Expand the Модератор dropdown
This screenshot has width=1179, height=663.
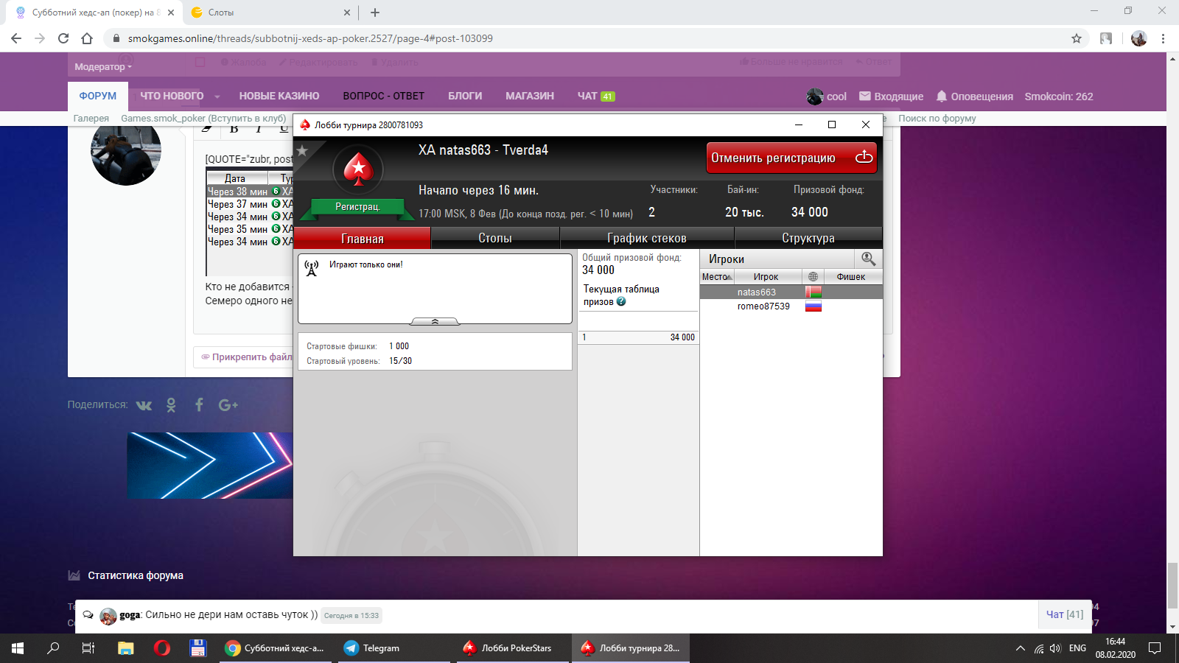102,66
